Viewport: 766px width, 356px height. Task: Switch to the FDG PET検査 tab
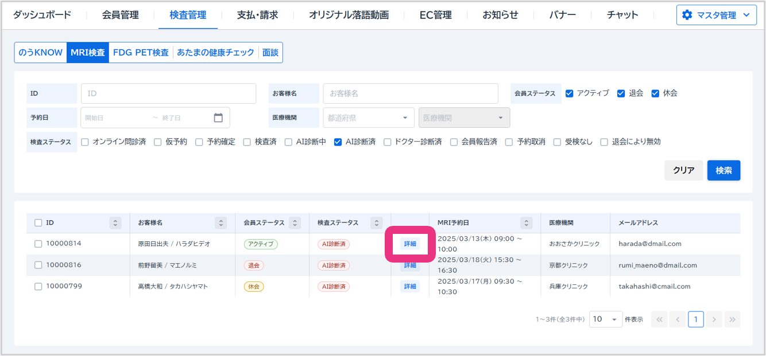tap(141, 53)
